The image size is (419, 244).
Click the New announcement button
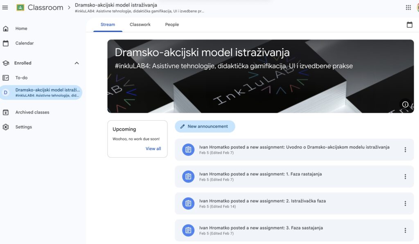pyautogui.click(x=205, y=126)
